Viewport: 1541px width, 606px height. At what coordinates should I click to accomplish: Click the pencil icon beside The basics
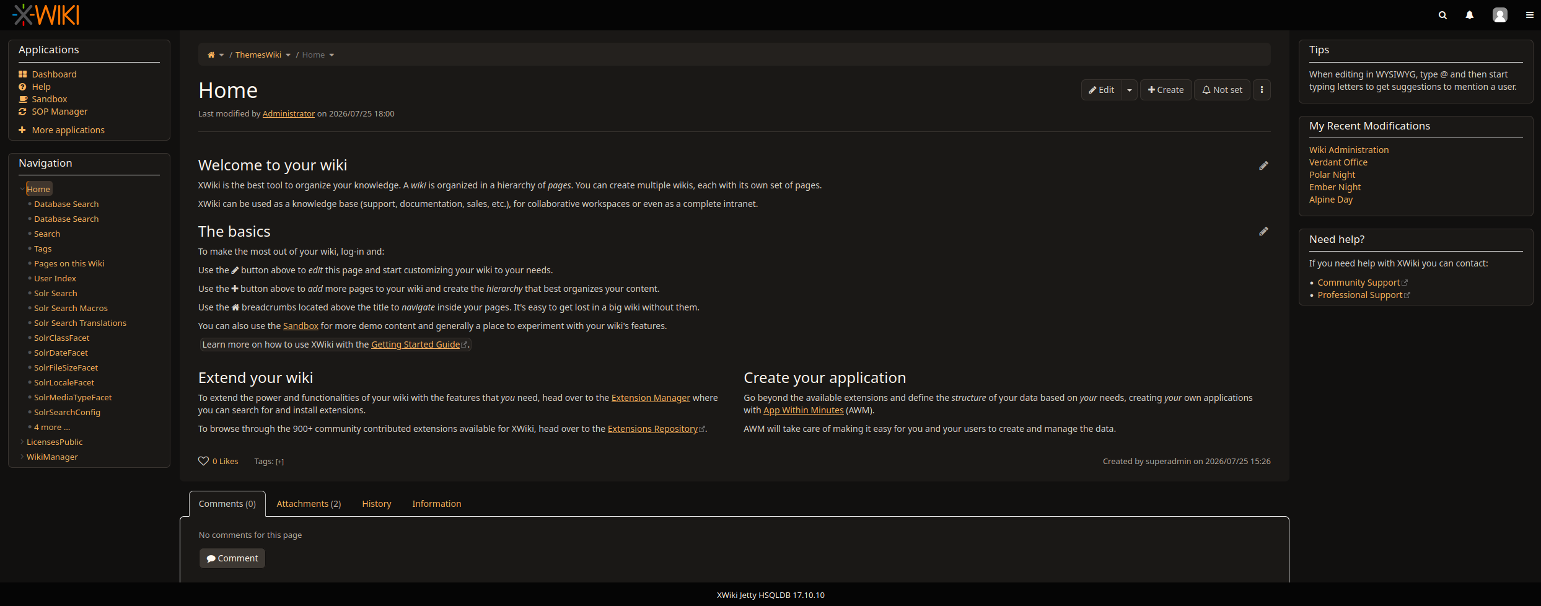click(x=1263, y=231)
